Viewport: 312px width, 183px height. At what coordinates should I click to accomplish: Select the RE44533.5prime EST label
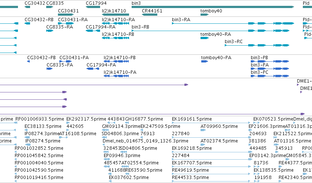click(x=190, y=178)
